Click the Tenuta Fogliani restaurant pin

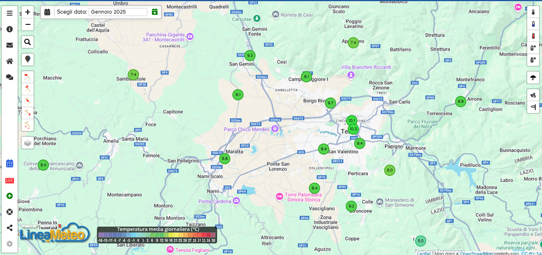pos(170,250)
